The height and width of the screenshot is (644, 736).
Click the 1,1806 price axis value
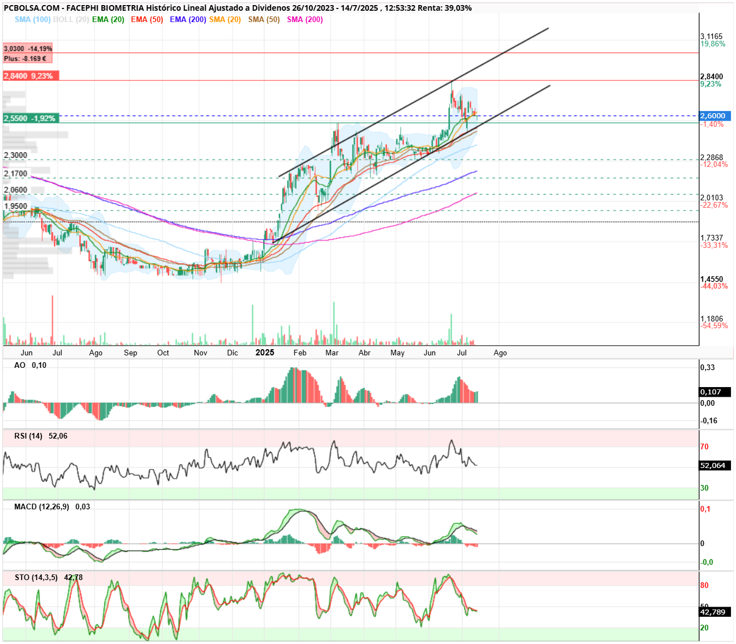712,319
